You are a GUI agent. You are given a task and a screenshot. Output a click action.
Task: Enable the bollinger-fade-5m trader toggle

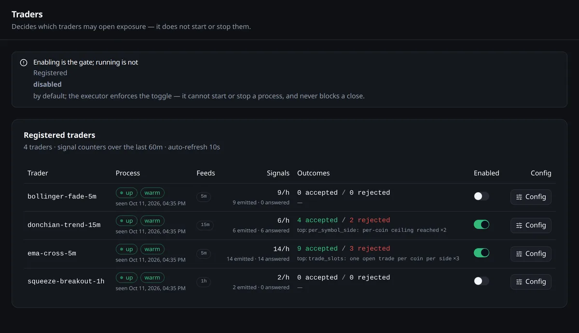coord(482,196)
